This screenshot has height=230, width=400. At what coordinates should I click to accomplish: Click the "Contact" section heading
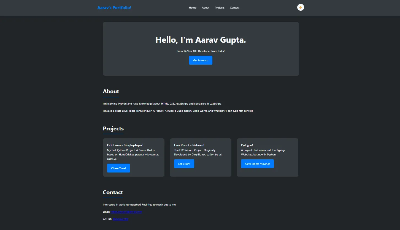[113, 192]
